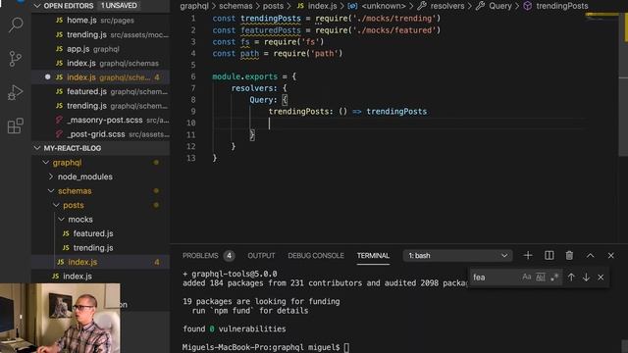628x353 pixels.
Task: Select the TERMINAL tab
Action: pos(373,255)
